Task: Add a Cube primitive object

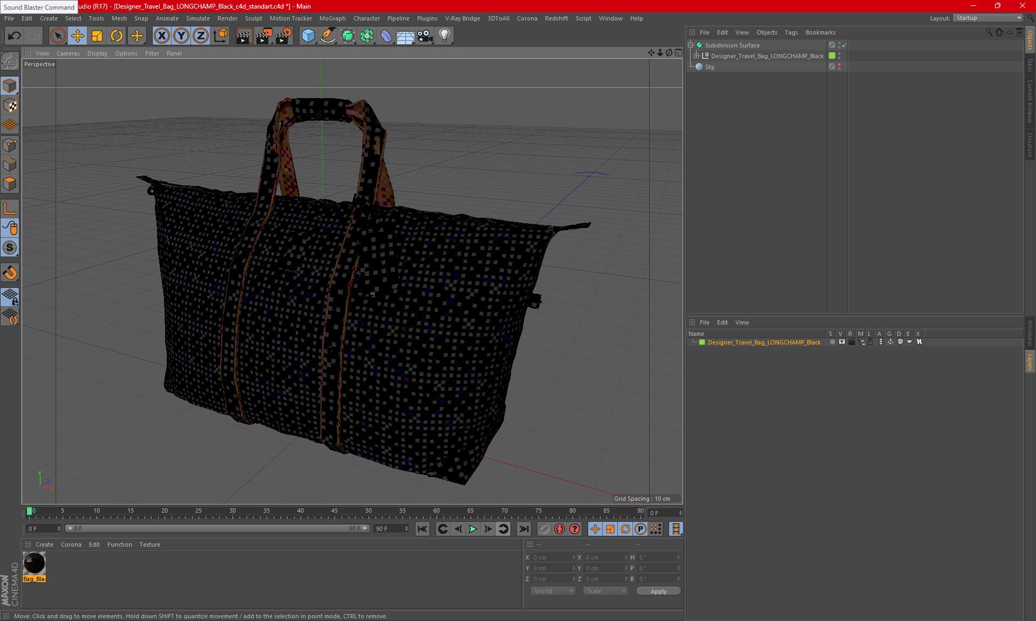Action: (309, 36)
